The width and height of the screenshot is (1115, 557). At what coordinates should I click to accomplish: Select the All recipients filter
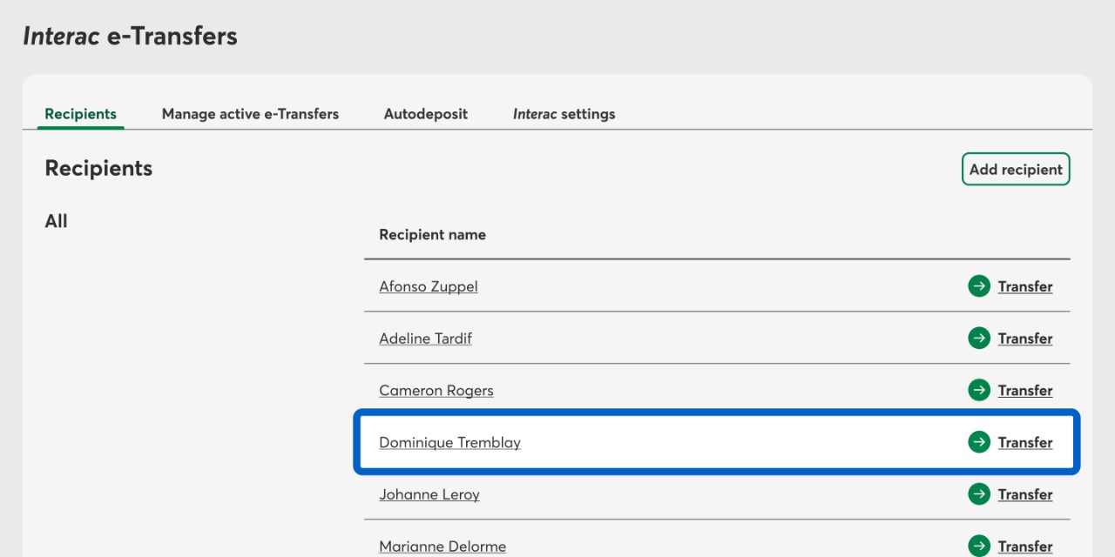click(x=56, y=221)
